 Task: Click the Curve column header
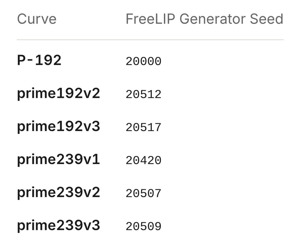[37, 19]
